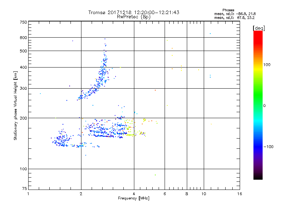Screen dimensions: 282x211
Task: Click the x-axis tick label '2'
Action: point(81,194)
